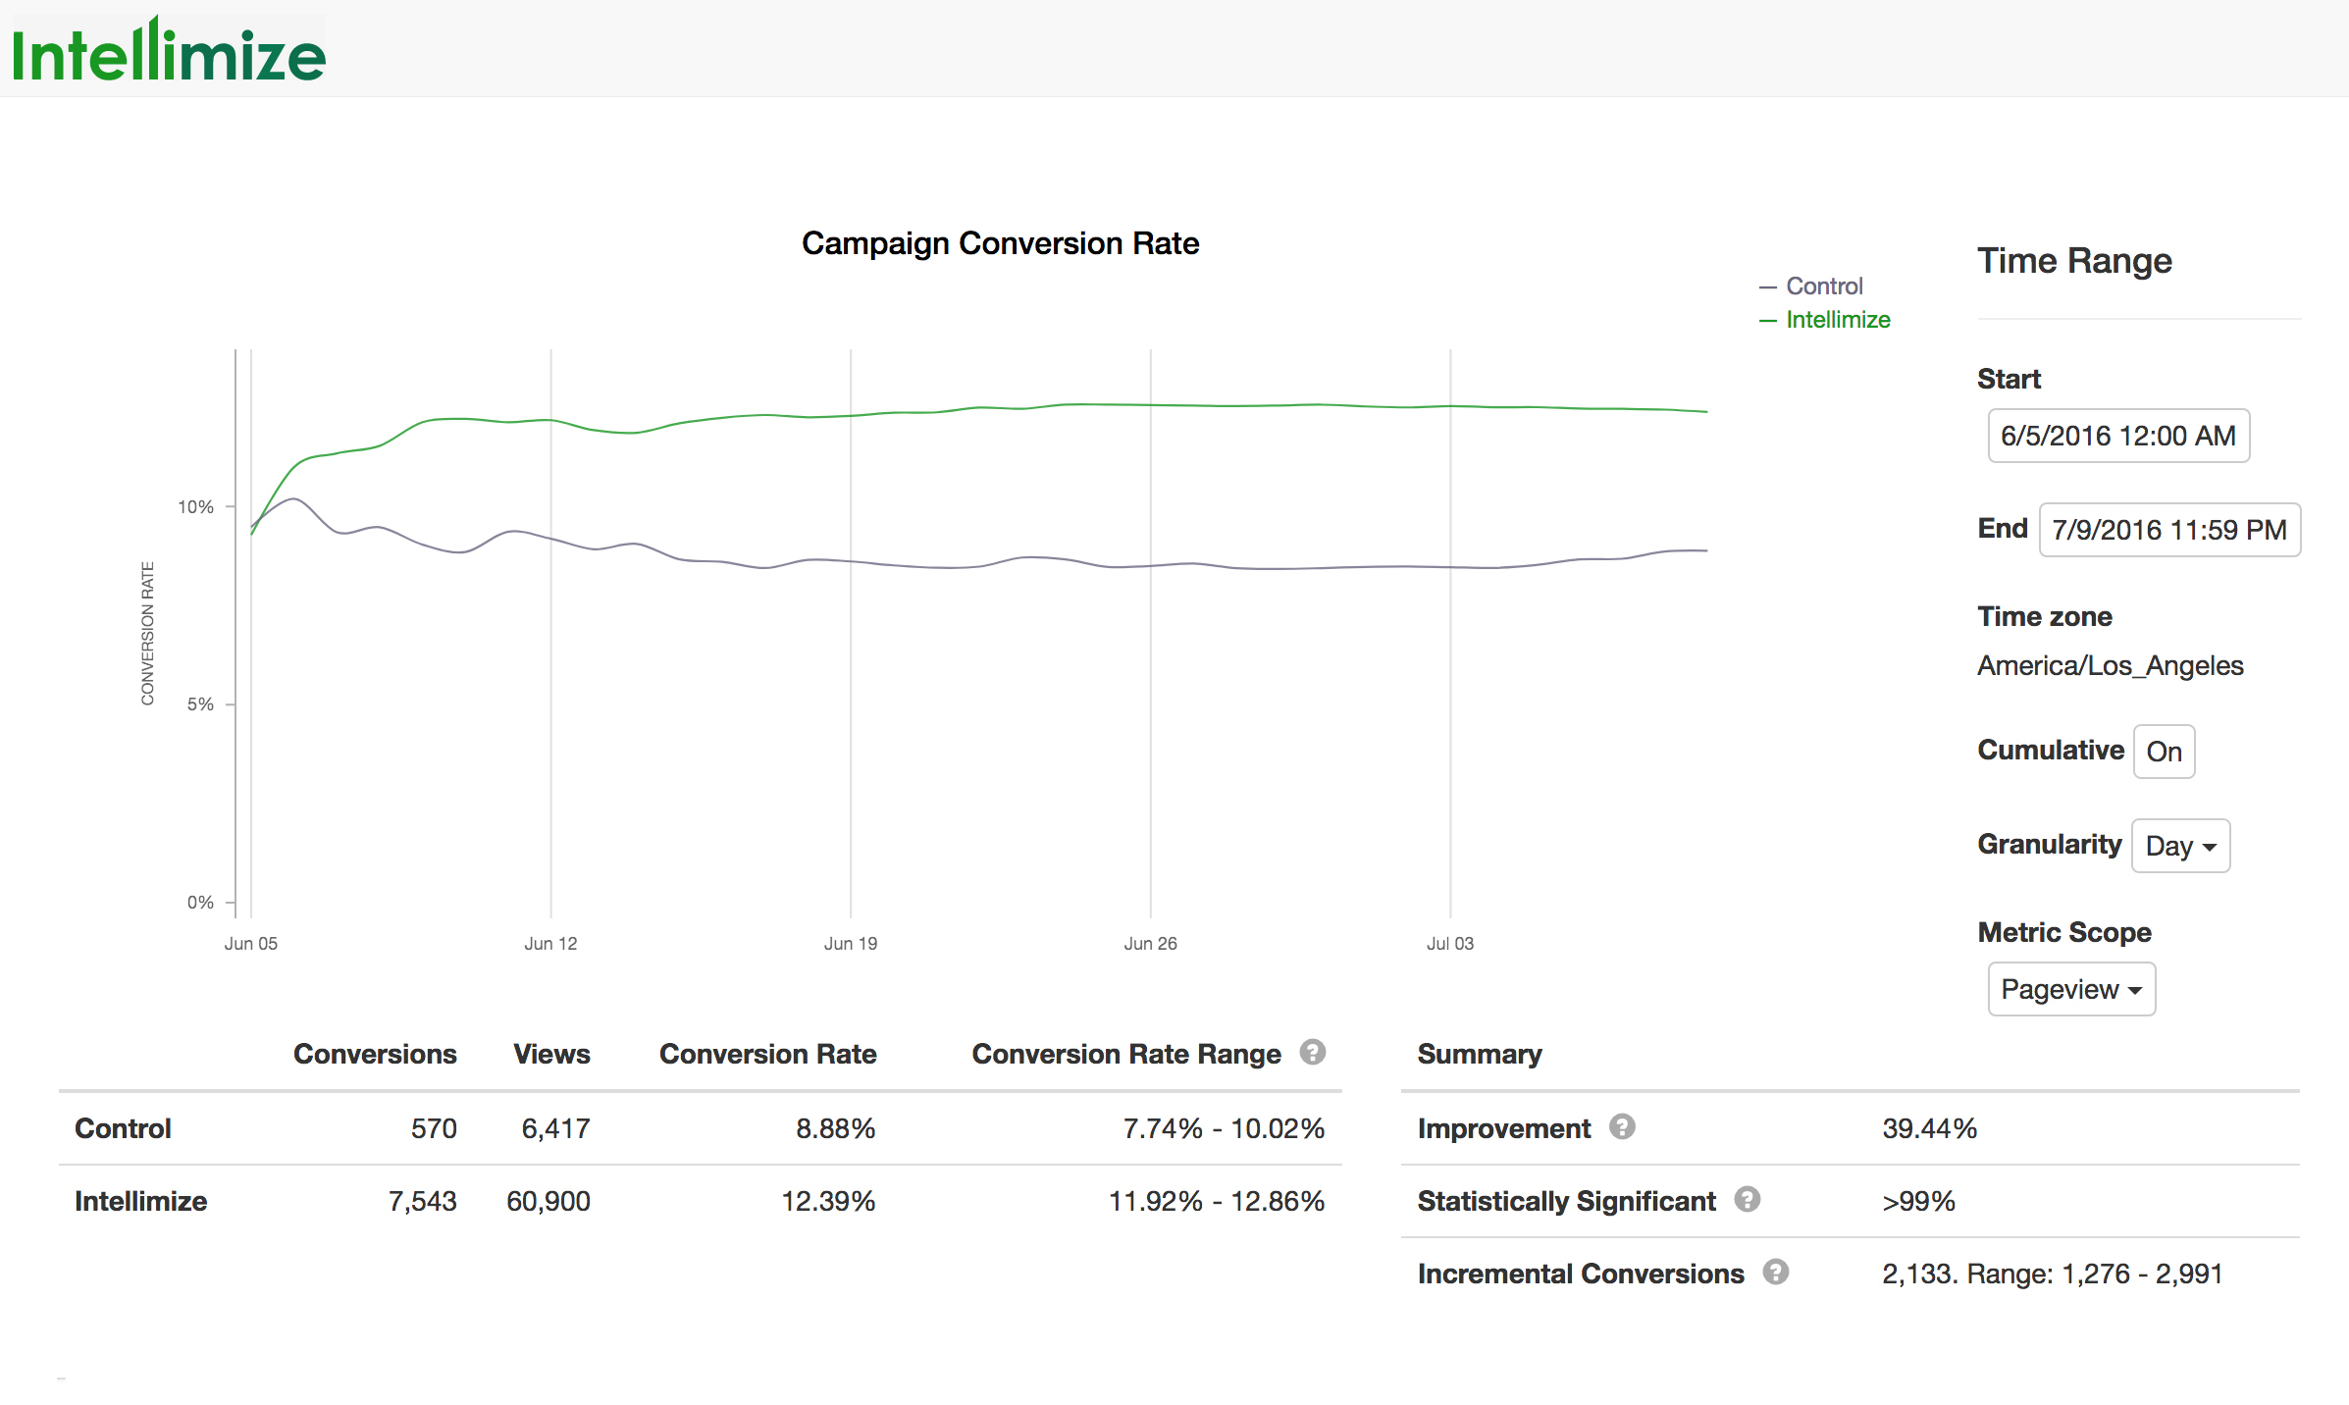Click the Time zone label

[x=2045, y=616]
